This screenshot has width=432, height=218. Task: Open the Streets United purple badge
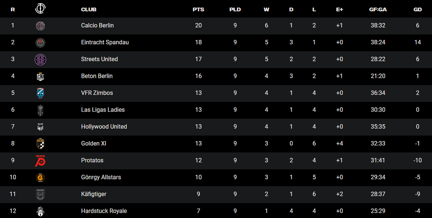tap(40, 60)
